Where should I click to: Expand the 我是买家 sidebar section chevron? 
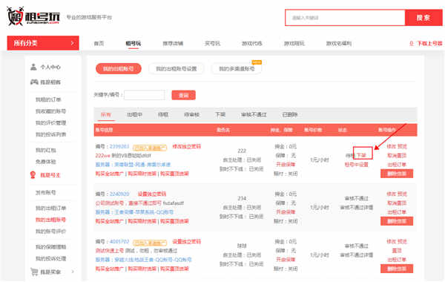pyautogui.click(x=73, y=272)
